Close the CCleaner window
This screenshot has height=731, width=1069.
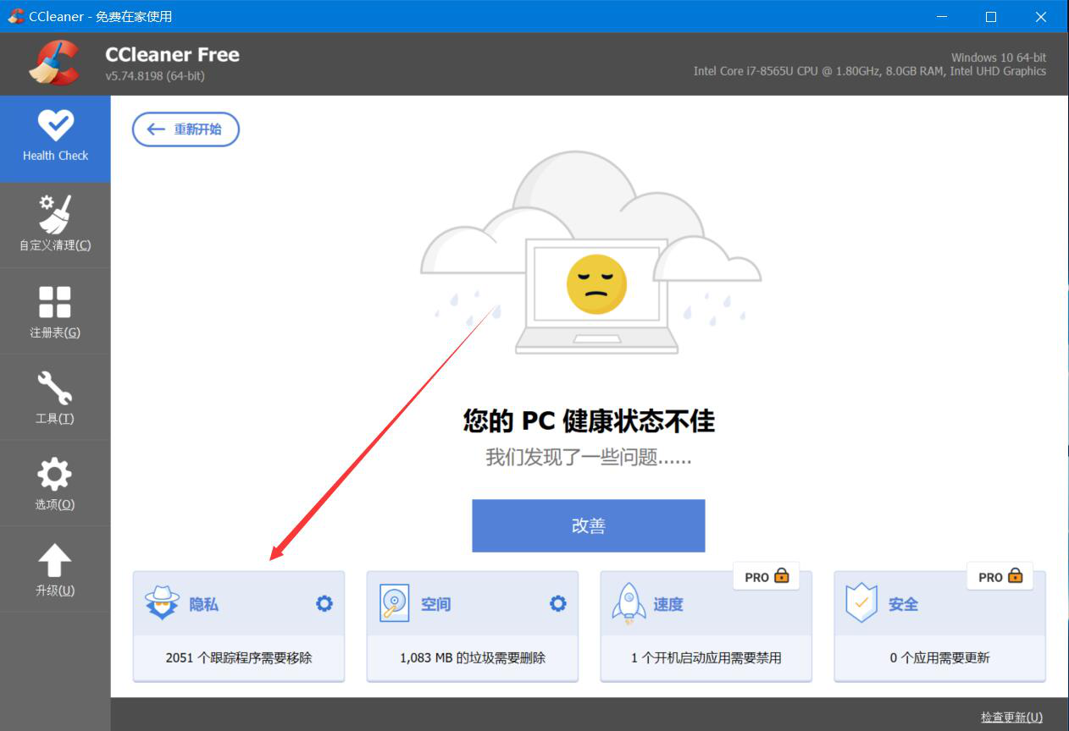[1042, 17]
